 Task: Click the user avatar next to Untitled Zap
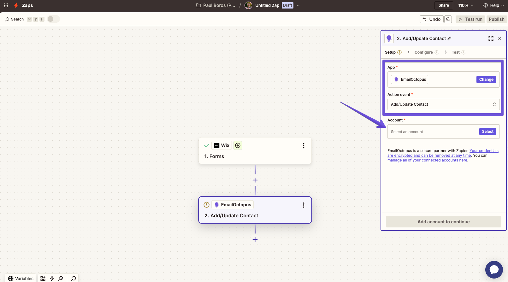pyautogui.click(x=248, y=5)
